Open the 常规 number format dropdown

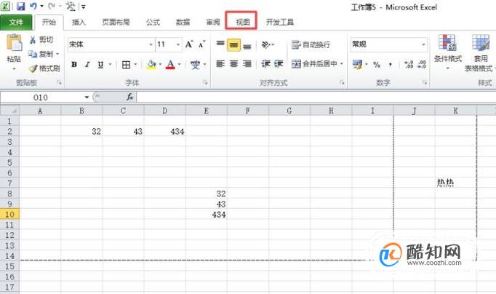pos(423,44)
